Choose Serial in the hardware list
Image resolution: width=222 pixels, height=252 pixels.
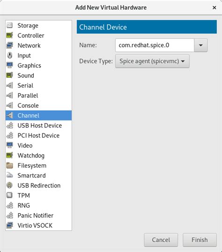38,85
